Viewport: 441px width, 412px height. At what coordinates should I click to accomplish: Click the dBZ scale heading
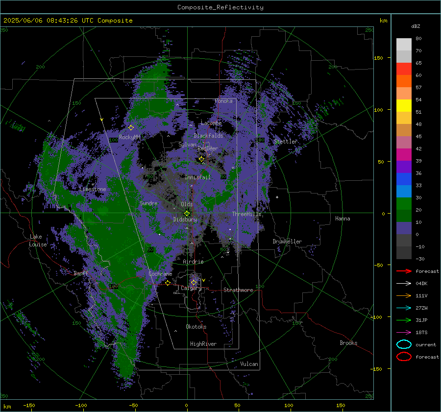pyautogui.click(x=416, y=26)
